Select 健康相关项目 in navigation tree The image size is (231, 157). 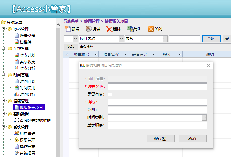click(29, 107)
